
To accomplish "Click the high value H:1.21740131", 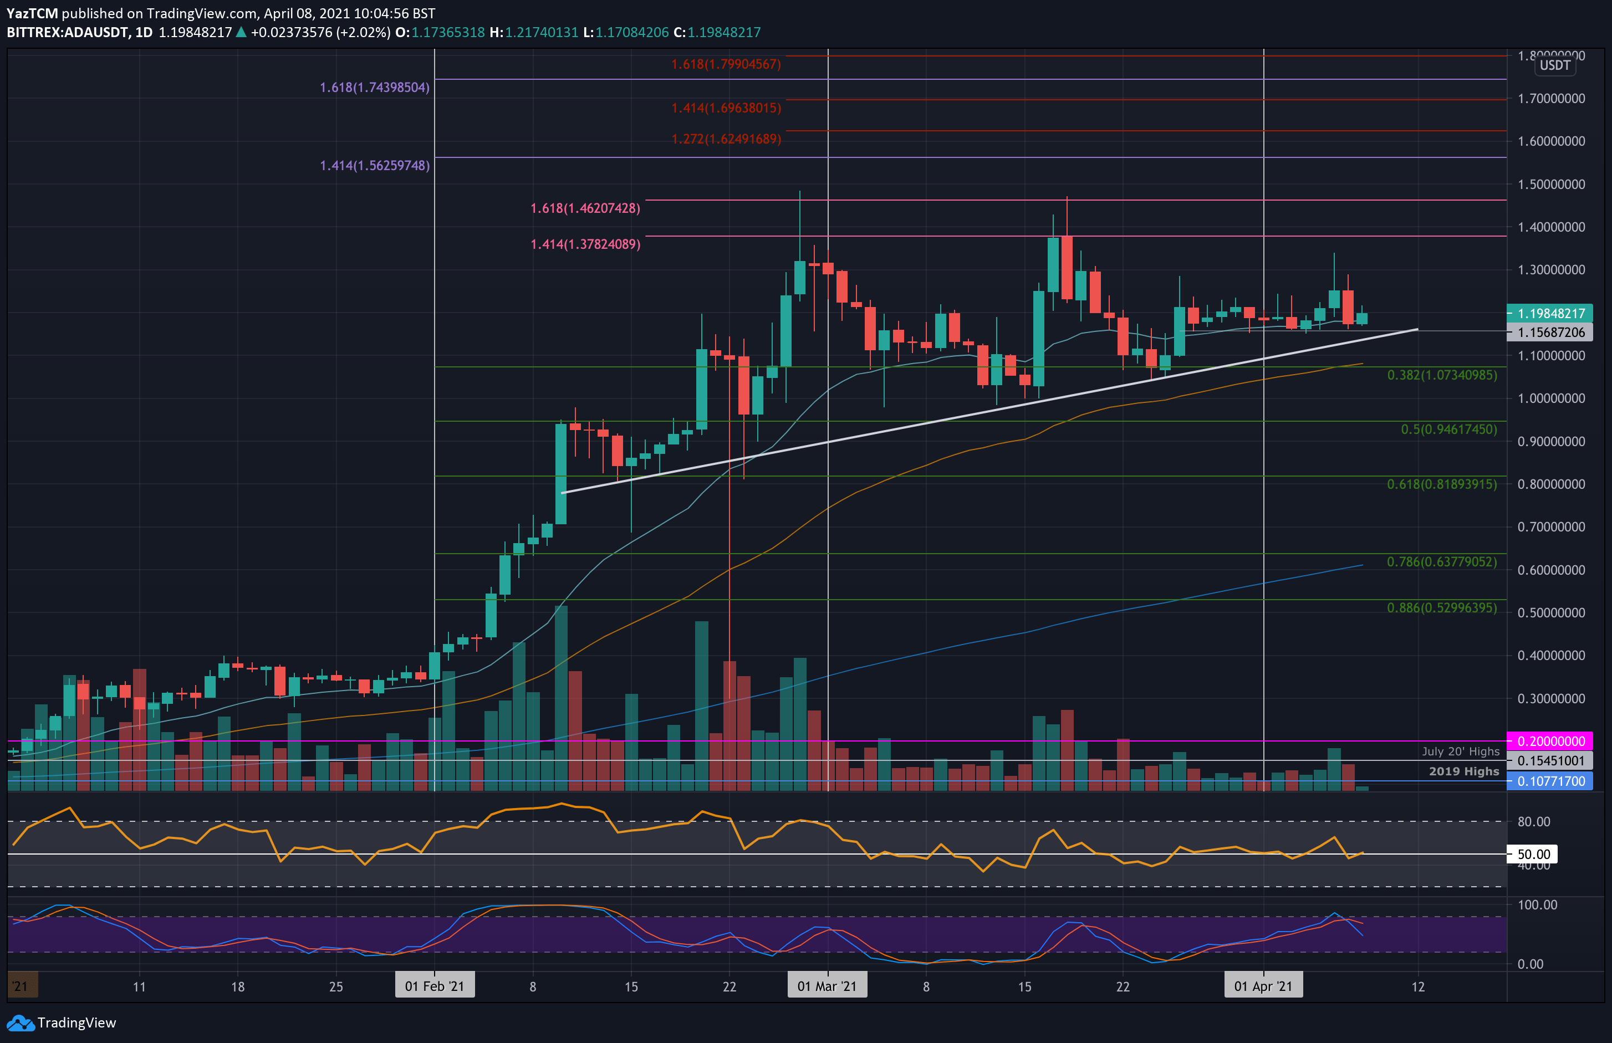I will pyautogui.click(x=534, y=33).
